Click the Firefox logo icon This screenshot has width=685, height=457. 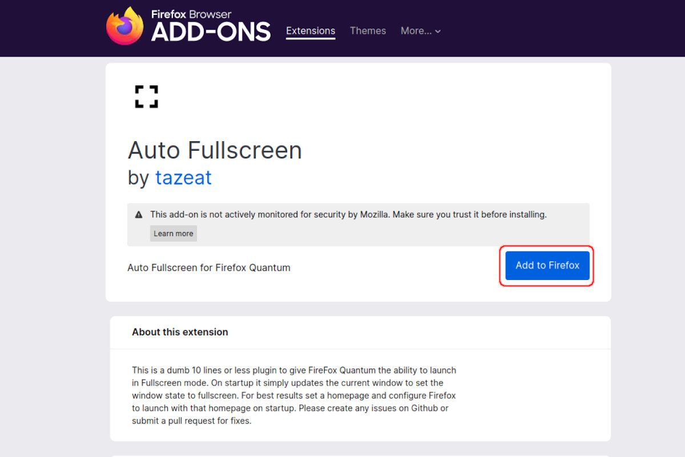click(125, 26)
